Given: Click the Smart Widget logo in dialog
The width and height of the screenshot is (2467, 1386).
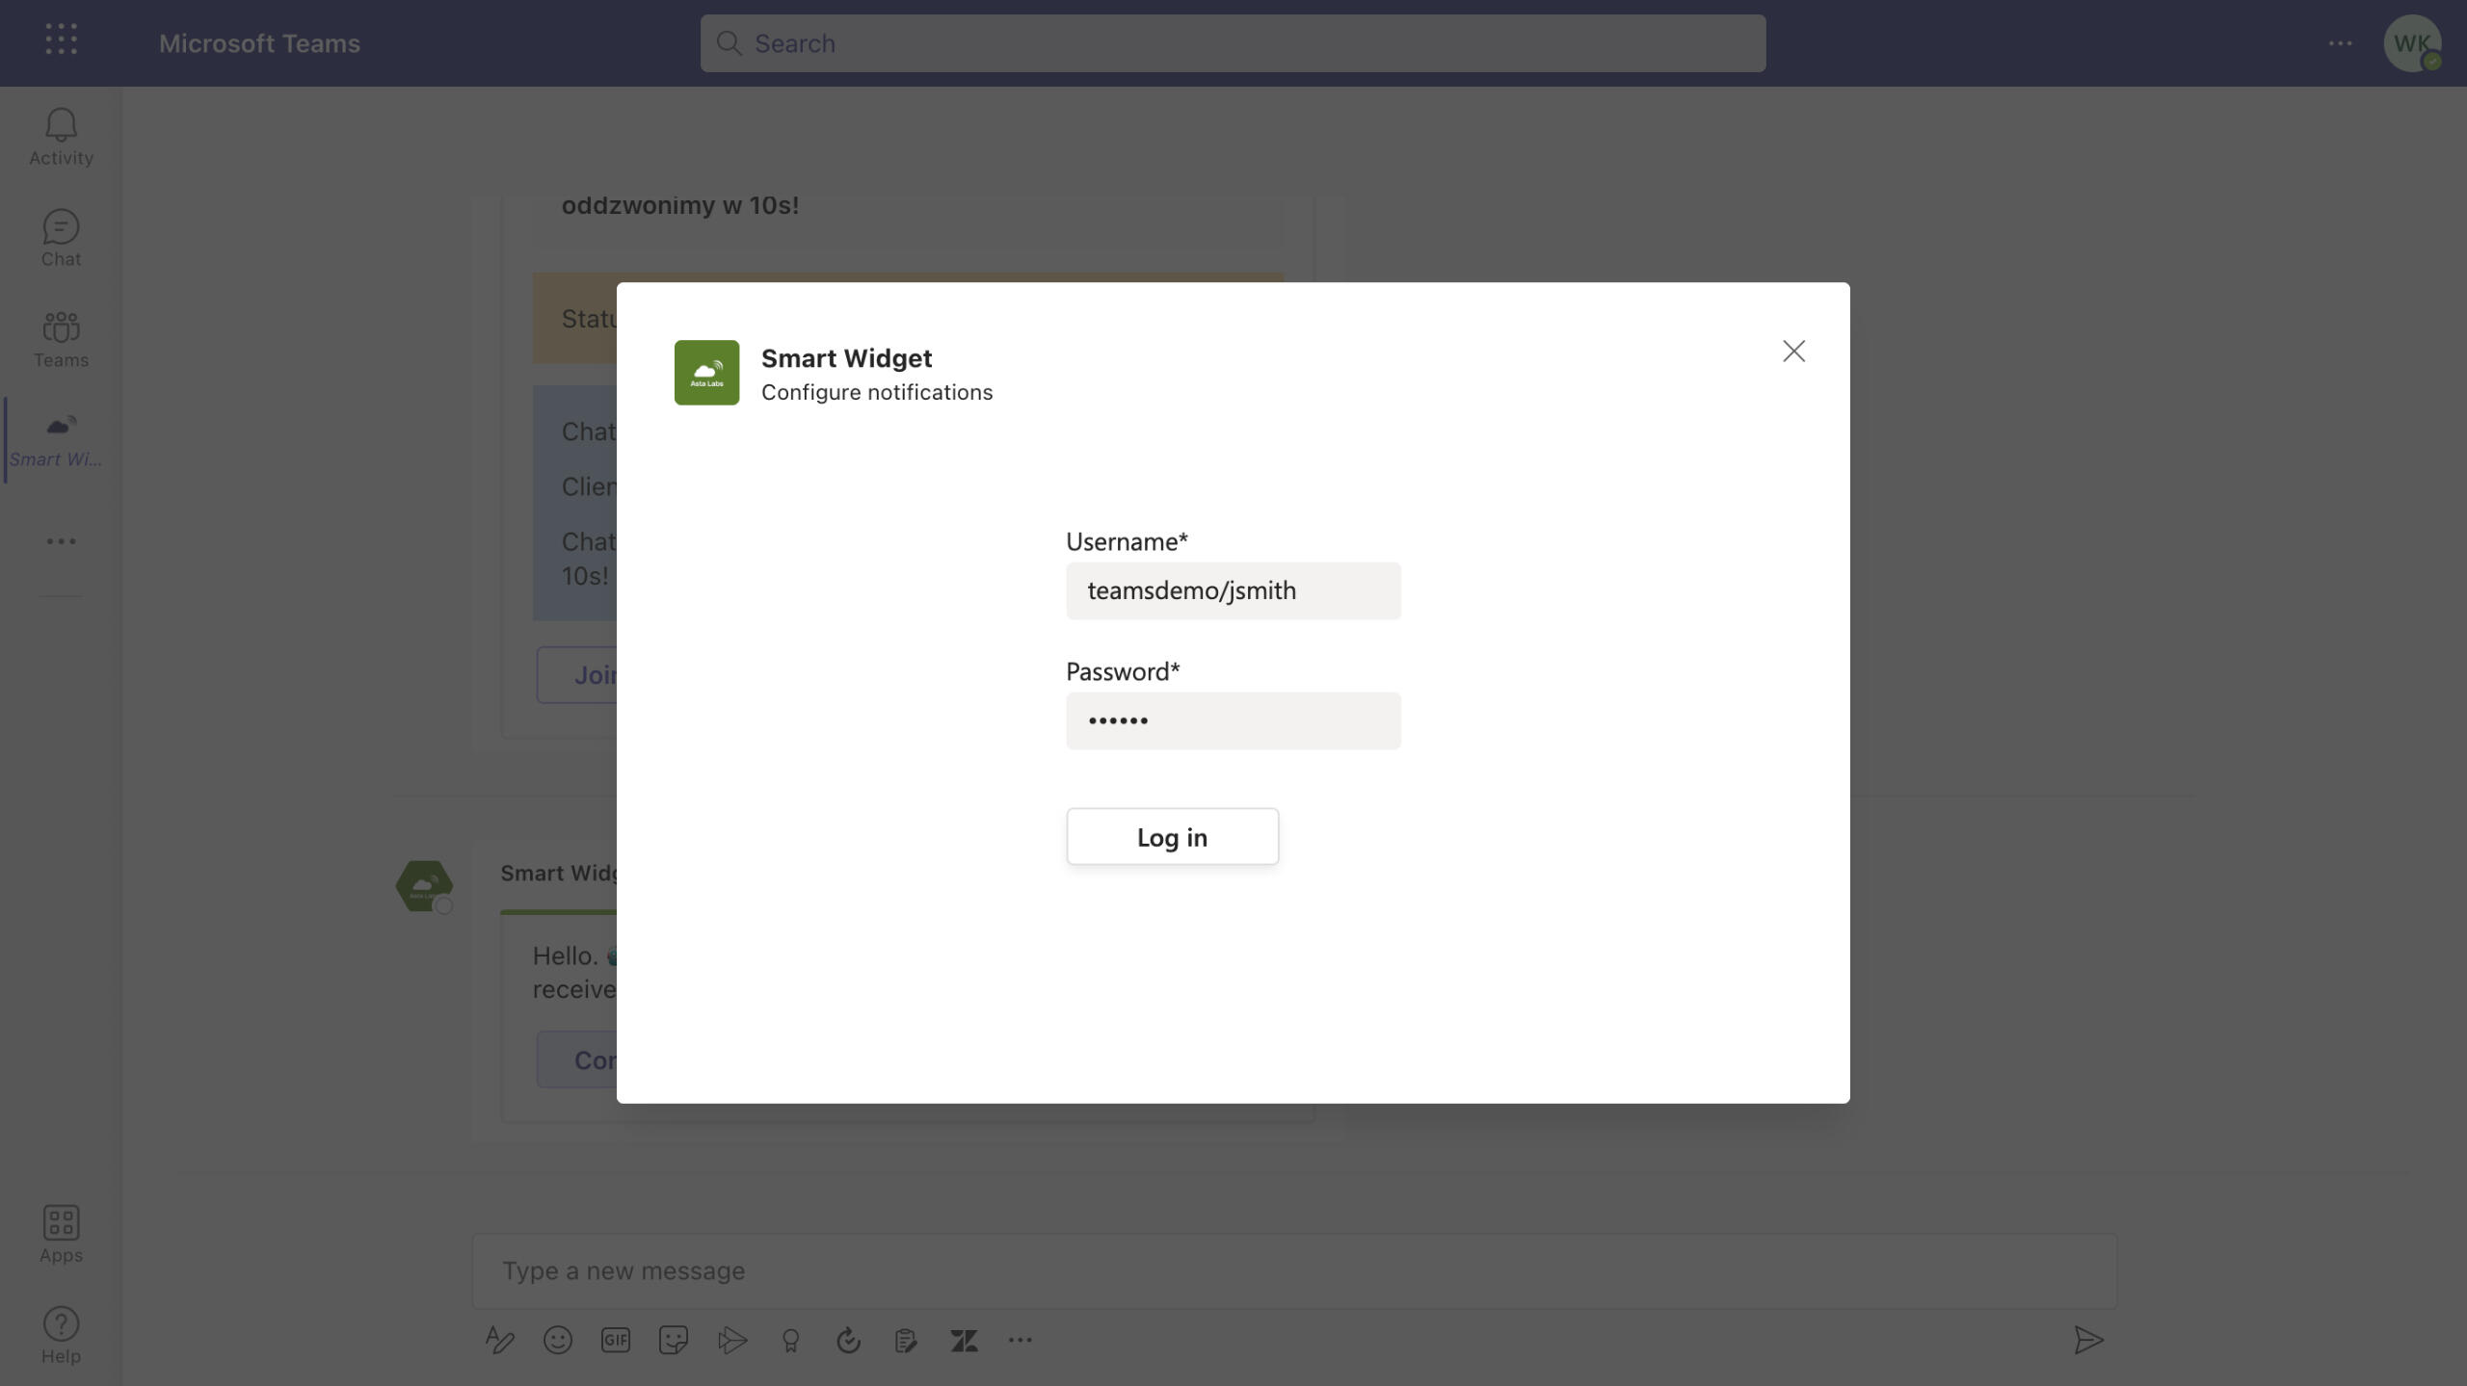Looking at the screenshot, I should point(706,372).
